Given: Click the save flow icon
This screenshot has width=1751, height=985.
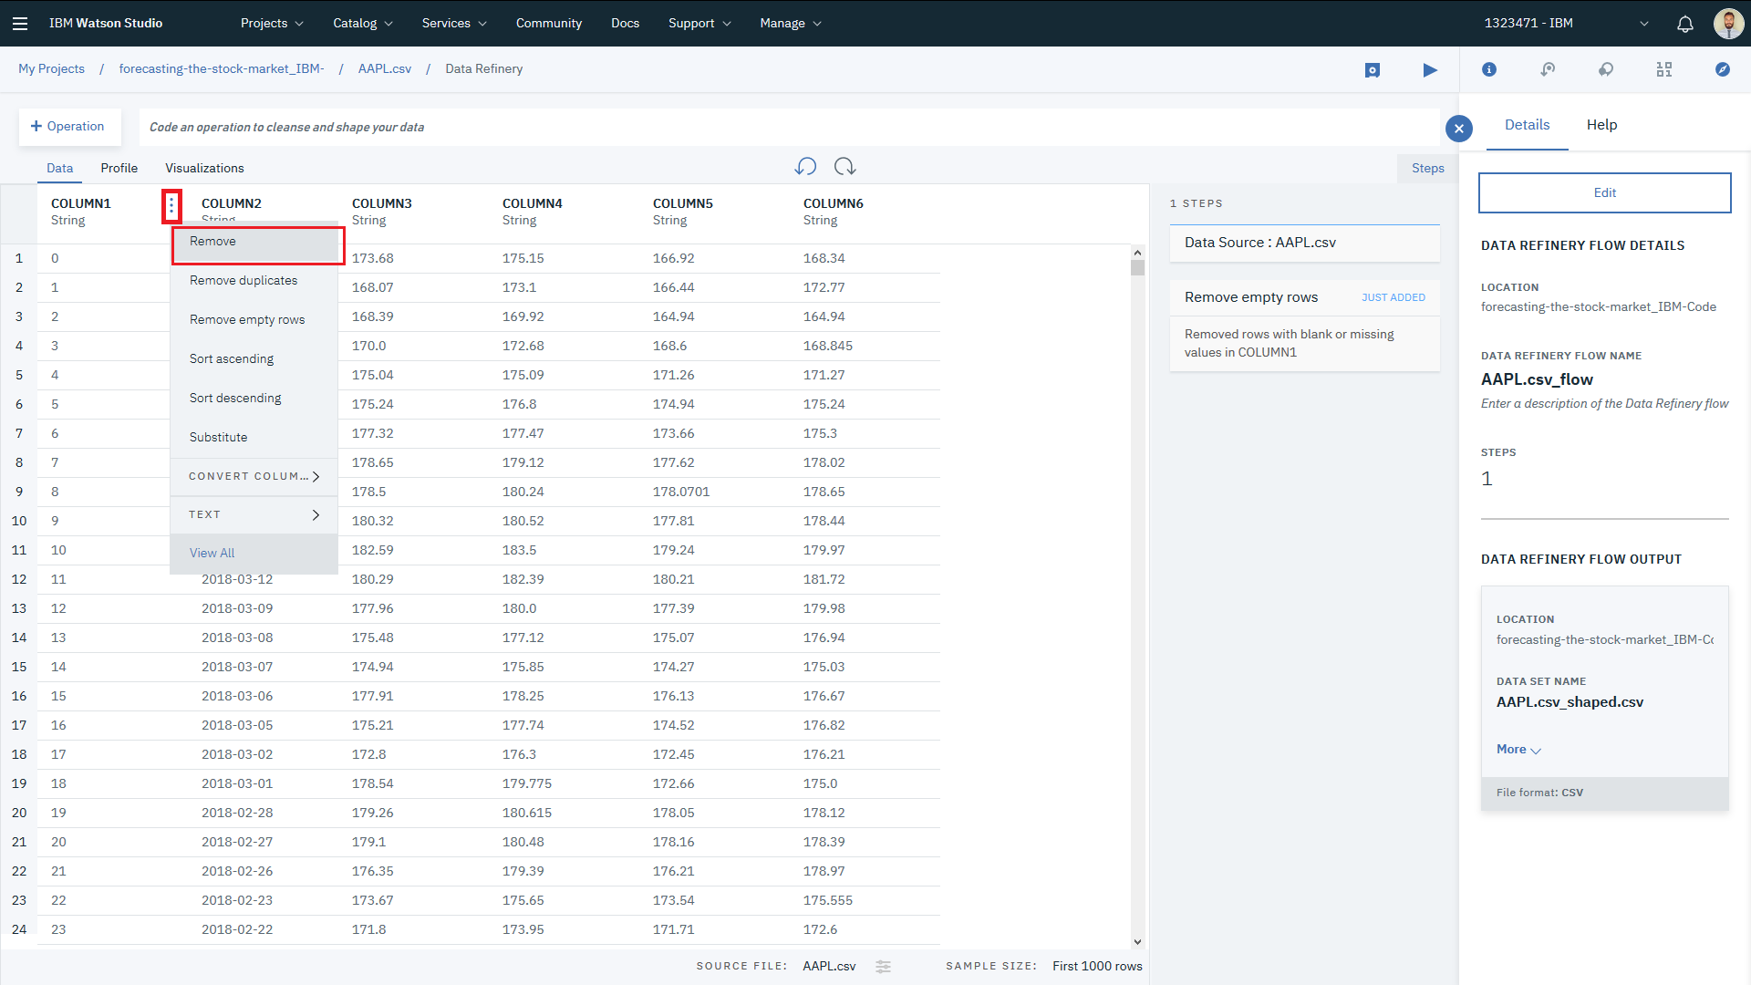Looking at the screenshot, I should pyautogui.click(x=1372, y=70).
